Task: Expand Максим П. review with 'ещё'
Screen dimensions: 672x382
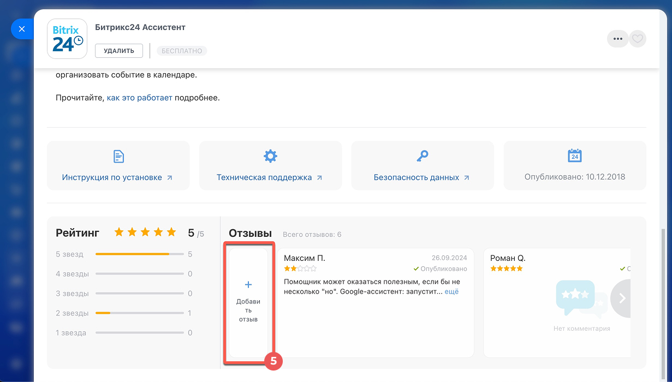Action: click(x=451, y=292)
